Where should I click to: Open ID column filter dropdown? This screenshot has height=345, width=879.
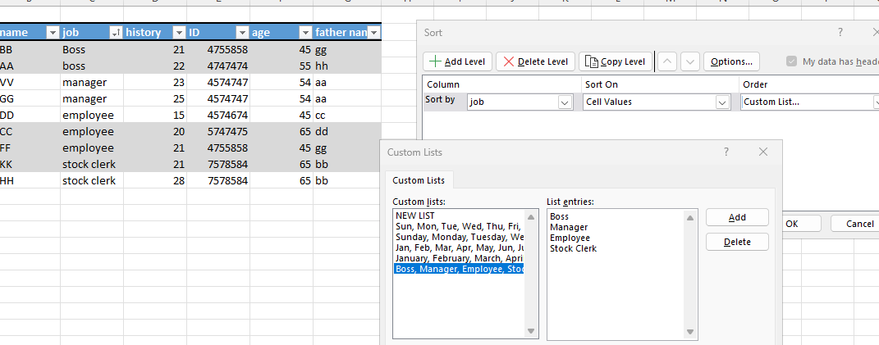click(242, 33)
